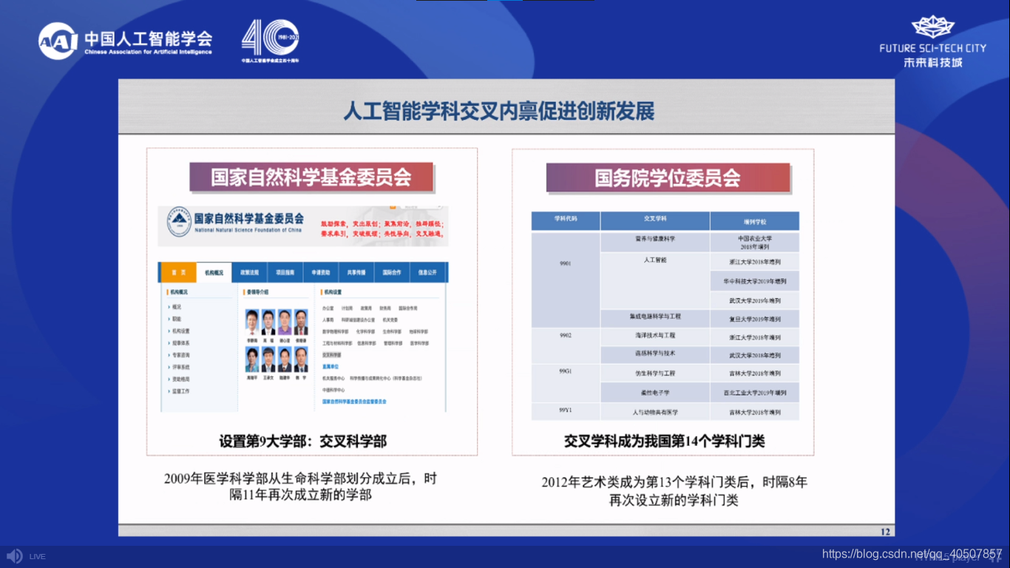The width and height of the screenshot is (1010, 568).
Task: Open the 职能 sidebar item
Action: click(x=177, y=319)
